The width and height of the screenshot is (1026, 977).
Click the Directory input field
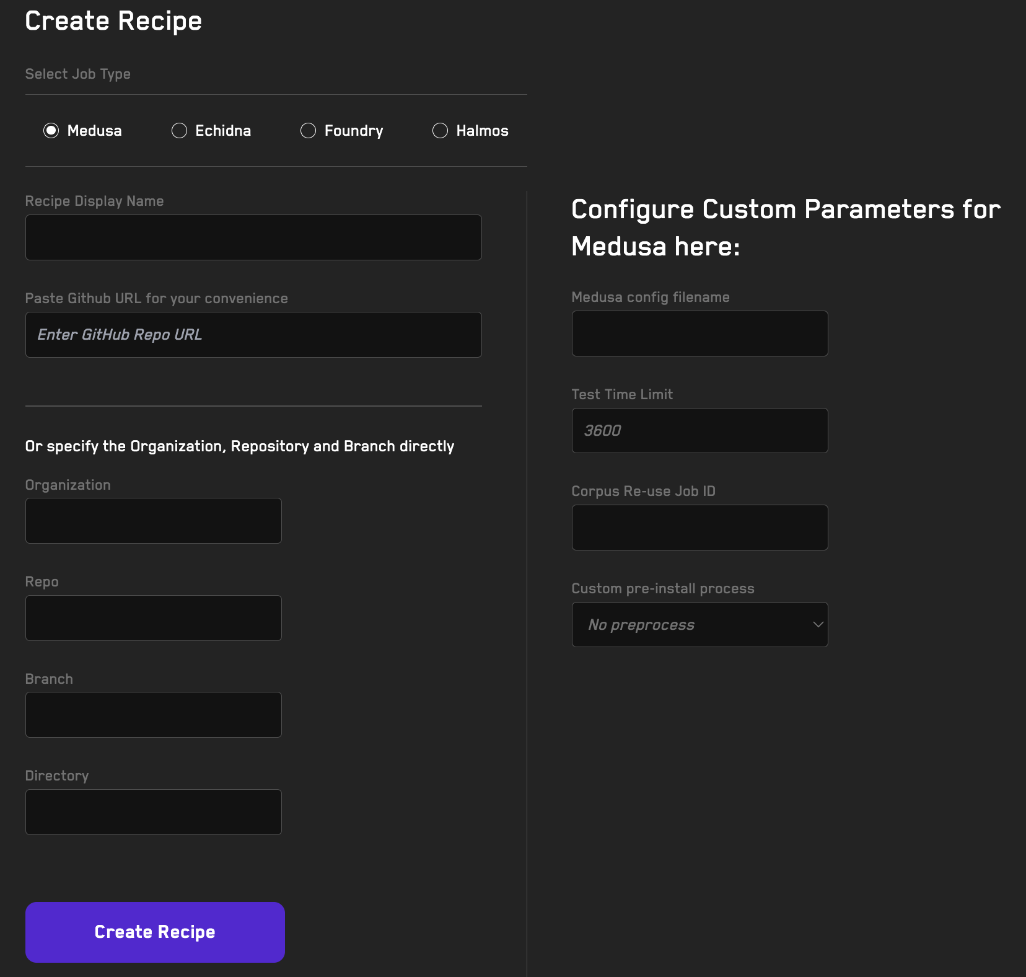154,812
